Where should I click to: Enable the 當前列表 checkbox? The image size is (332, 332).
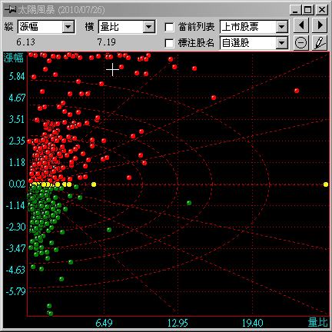(169, 27)
